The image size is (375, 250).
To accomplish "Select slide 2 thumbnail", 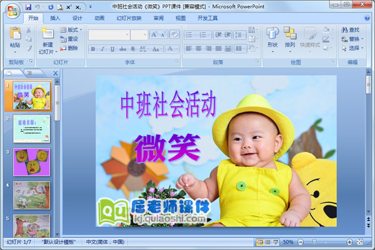I will (32, 129).
